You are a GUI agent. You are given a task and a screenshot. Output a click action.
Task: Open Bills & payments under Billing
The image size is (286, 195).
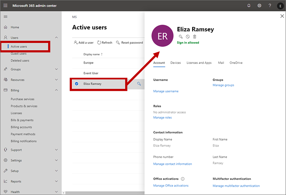pos(22,120)
